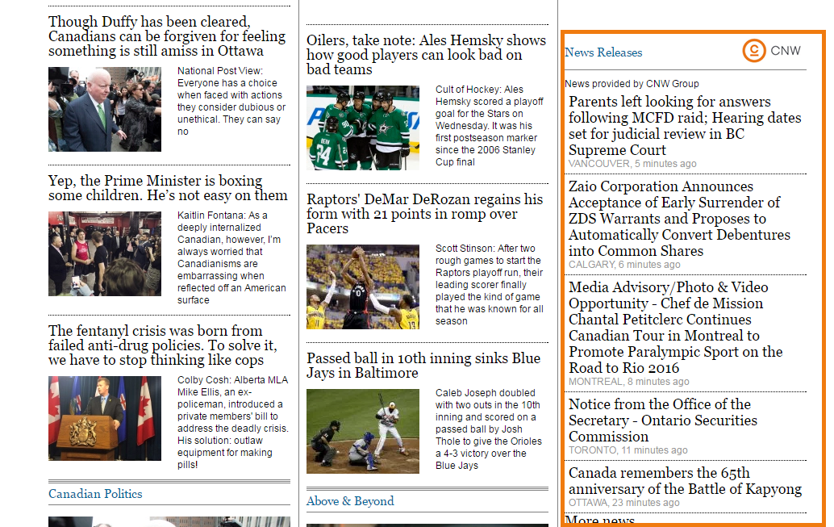
Task: Open the Zaio Corporation warrants news release
Action: click(x=679, y=219)
